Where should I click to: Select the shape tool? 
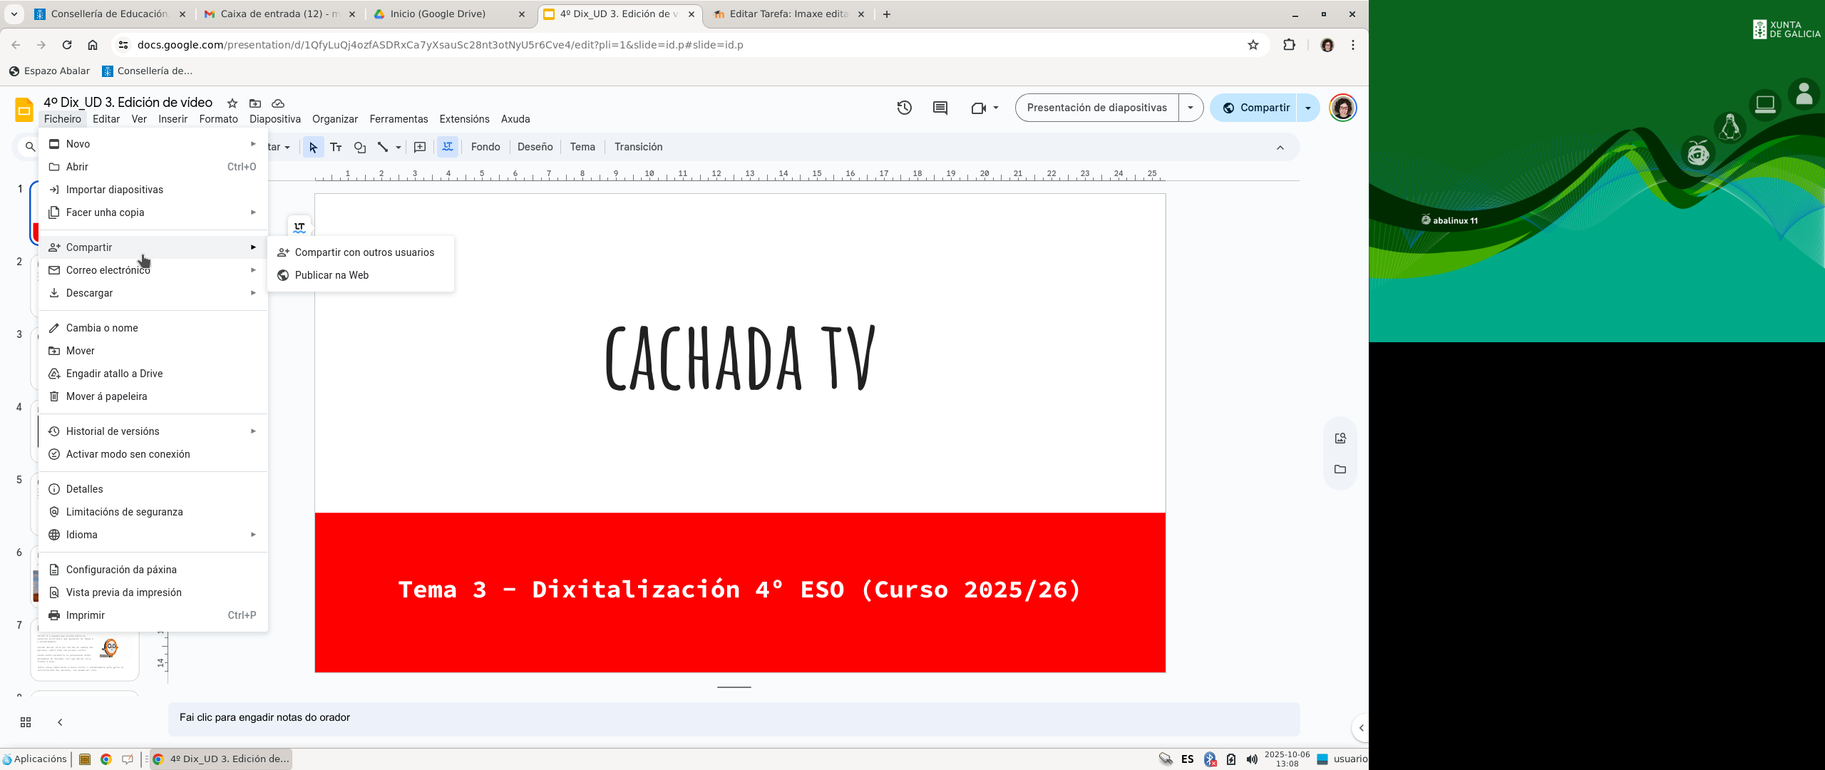pyautogui.click(x=360, y=147)
